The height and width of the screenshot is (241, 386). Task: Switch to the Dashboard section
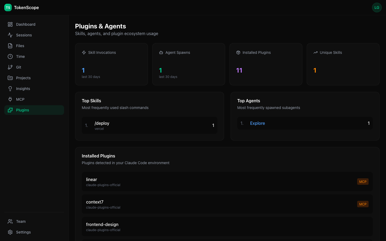click(x=26, y=24)
